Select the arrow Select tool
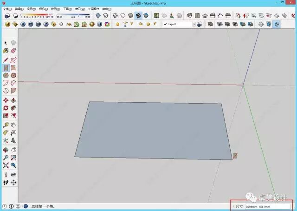This screenshot has height=211, width=297. point(6,43)
